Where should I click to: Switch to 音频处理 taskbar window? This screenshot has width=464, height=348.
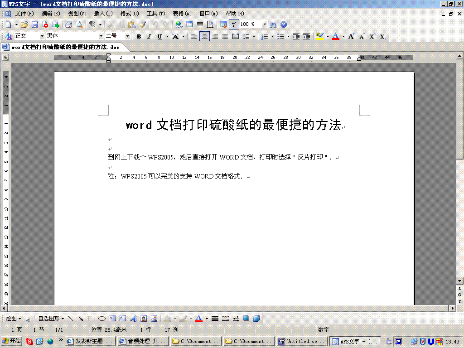pyautogui.click(x=143, y=341)
